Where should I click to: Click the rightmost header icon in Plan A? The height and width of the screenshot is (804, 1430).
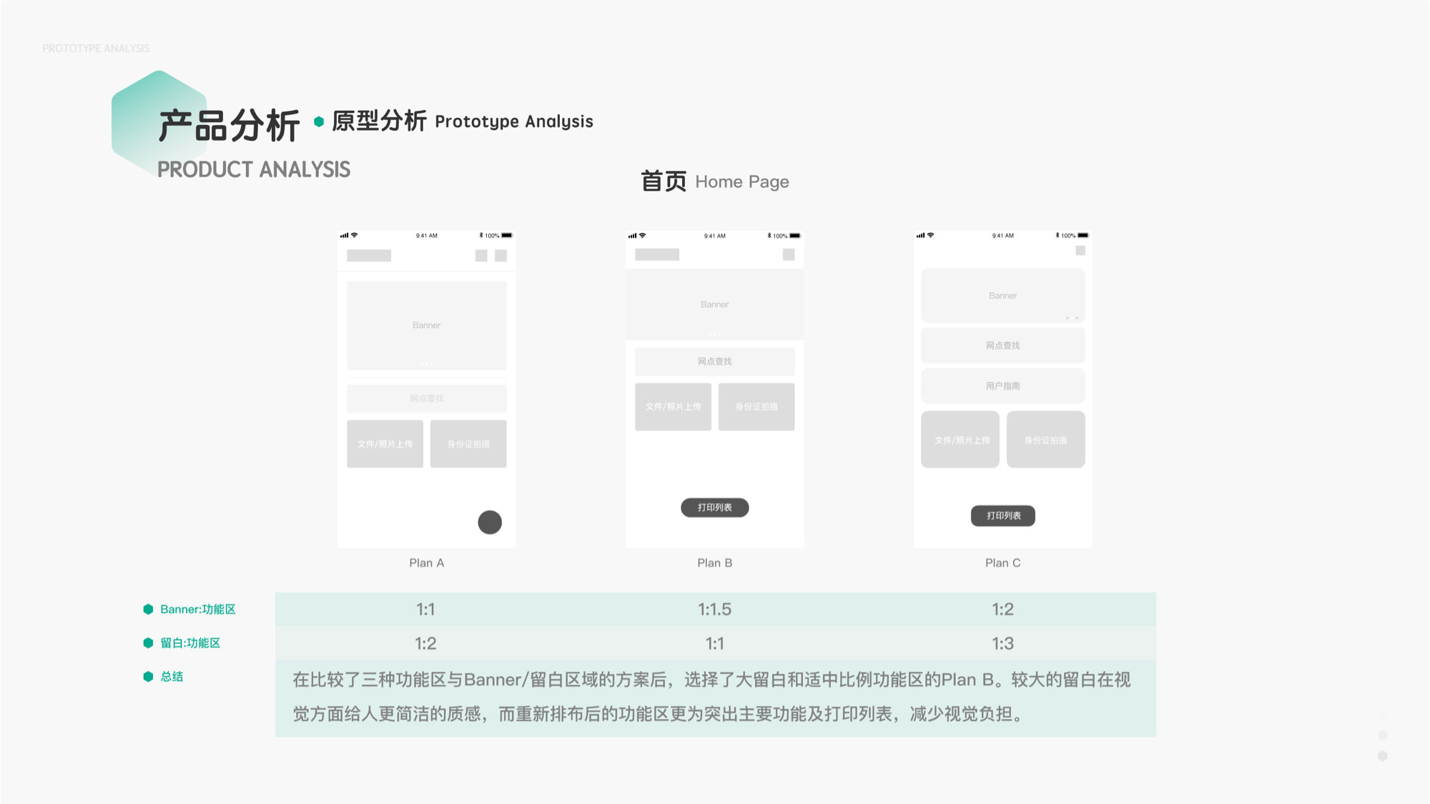(x=500, y=255)
